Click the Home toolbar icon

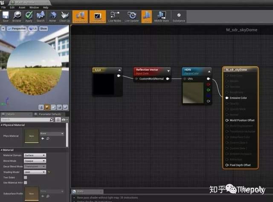point(52,17)
